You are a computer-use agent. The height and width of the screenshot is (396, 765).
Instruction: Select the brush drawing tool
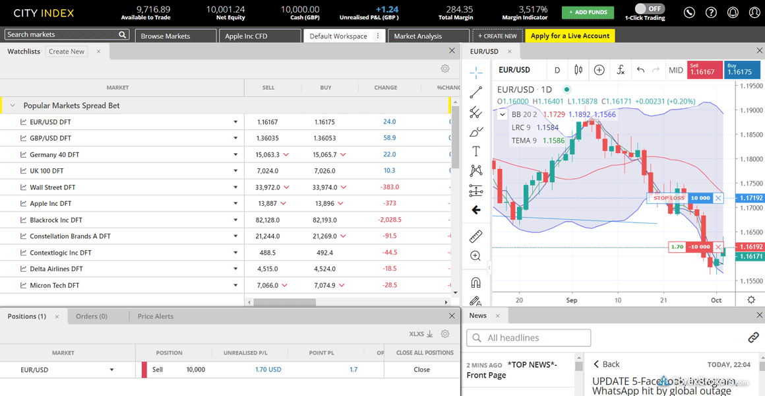pos(476,132)
